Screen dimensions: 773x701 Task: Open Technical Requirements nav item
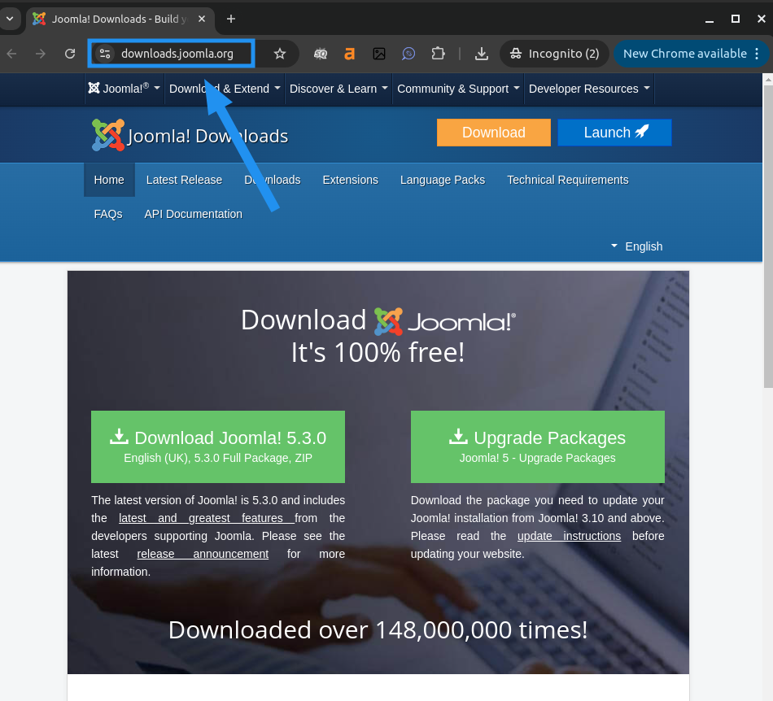click(567, 180)
